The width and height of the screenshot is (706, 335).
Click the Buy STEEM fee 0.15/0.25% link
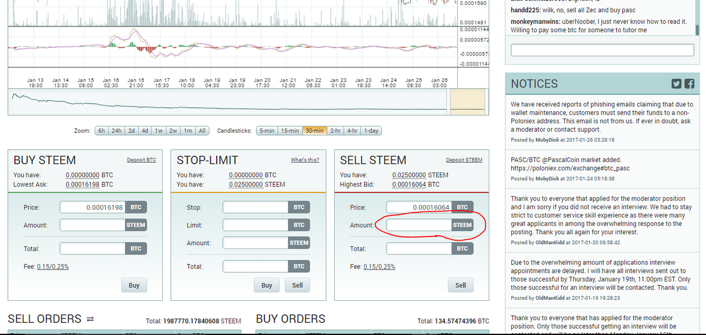click(x=53, y=267)
